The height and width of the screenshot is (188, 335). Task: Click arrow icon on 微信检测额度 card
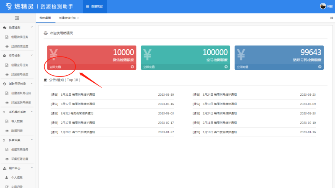coord(132,66)
